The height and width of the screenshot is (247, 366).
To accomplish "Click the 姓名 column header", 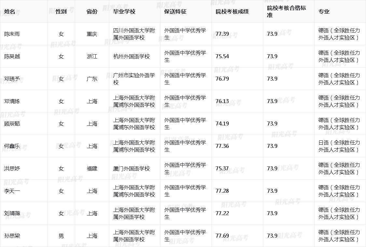I will pos(9,11).
